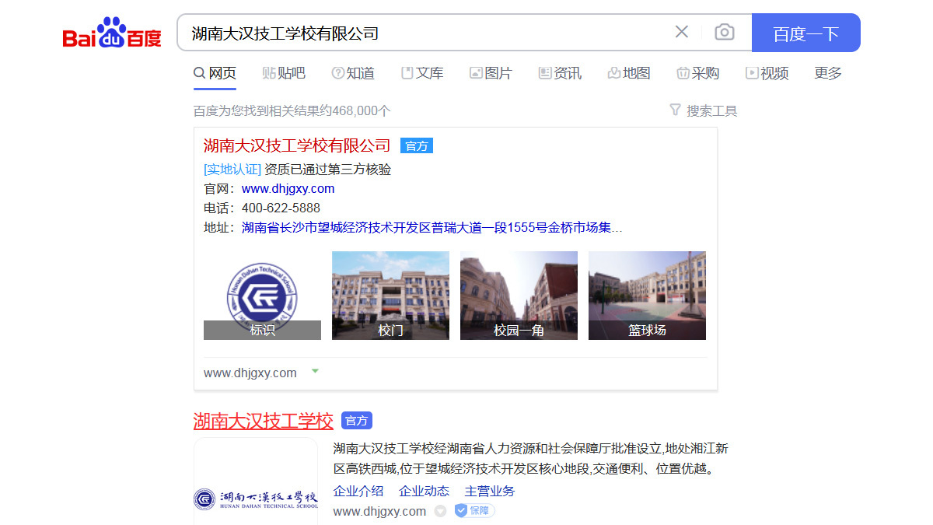933x525 pixels.
Task: Open the 采购 tab
Action: coord(697,73)
